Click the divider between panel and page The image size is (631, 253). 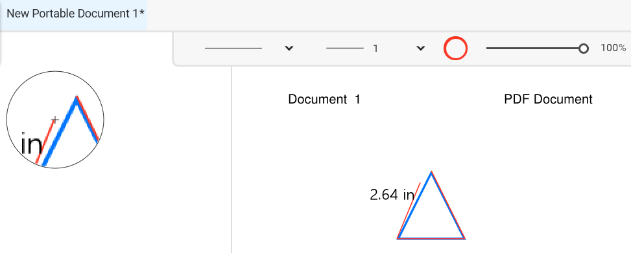pos(232,160)
